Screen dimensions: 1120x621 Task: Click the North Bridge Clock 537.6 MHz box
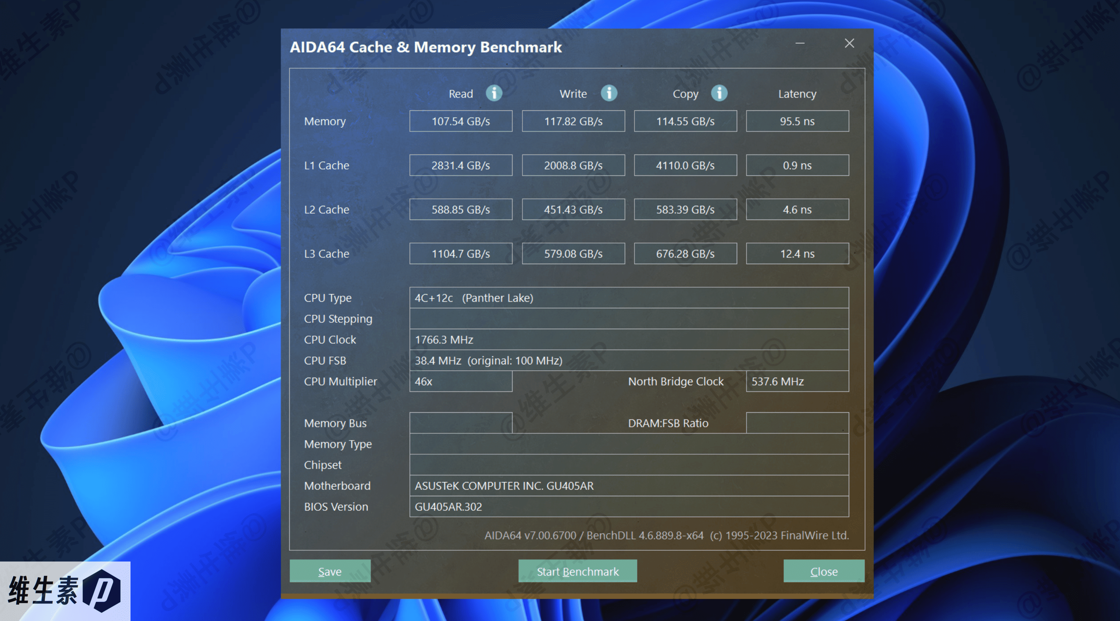[797, 381]
